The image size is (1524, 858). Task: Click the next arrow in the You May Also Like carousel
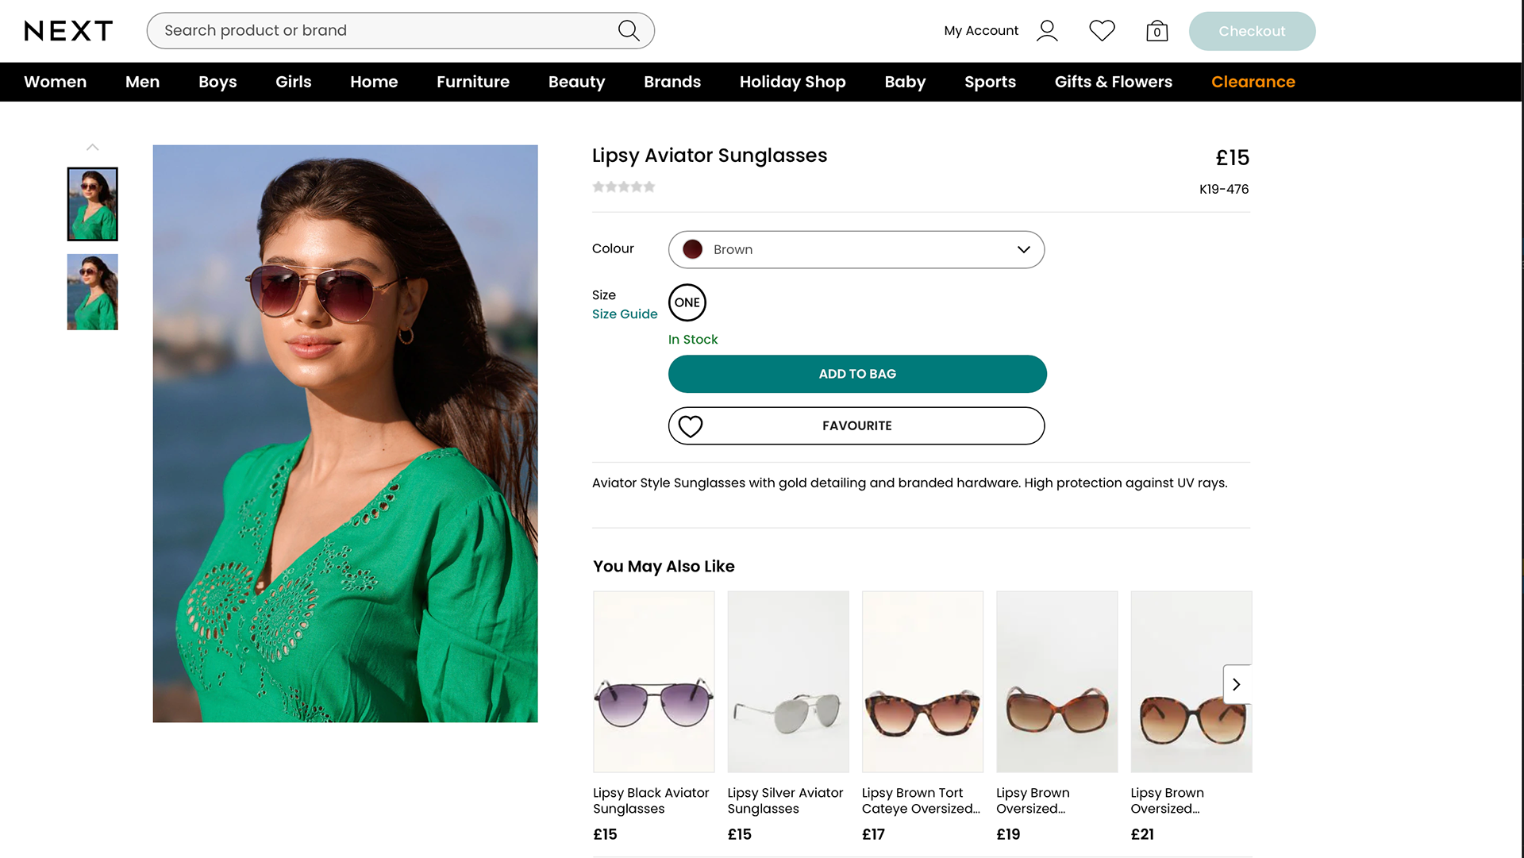(1237, 684)
